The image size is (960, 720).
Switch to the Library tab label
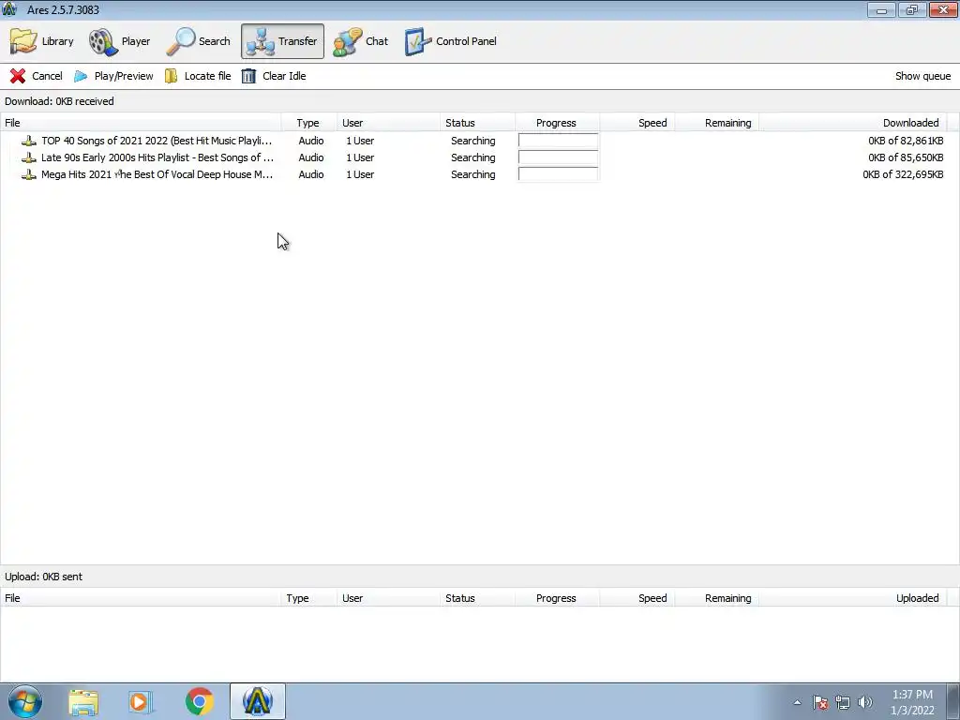tap(57, 41)
